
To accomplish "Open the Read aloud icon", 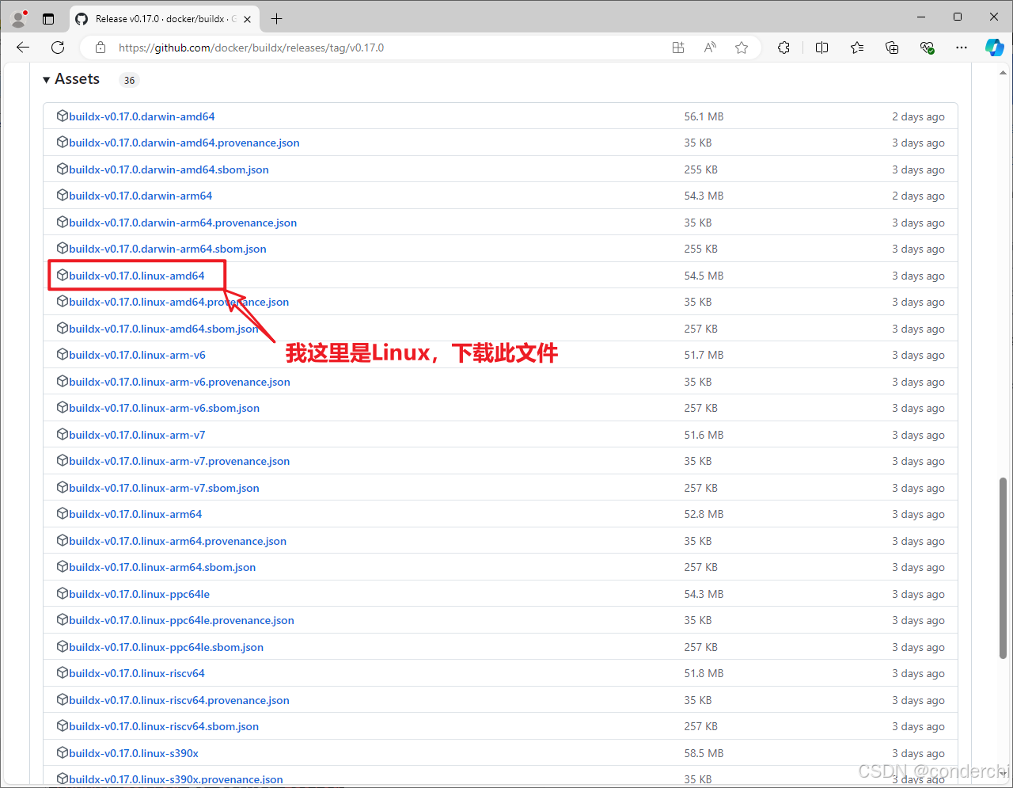I will [x=710, y=48].
